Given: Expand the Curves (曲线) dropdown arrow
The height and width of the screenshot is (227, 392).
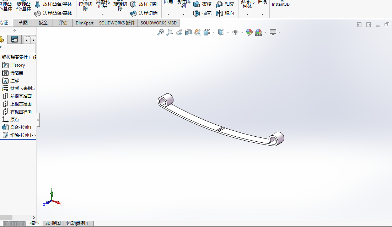Looking at the screenshot, I should (x=262, y=15).
